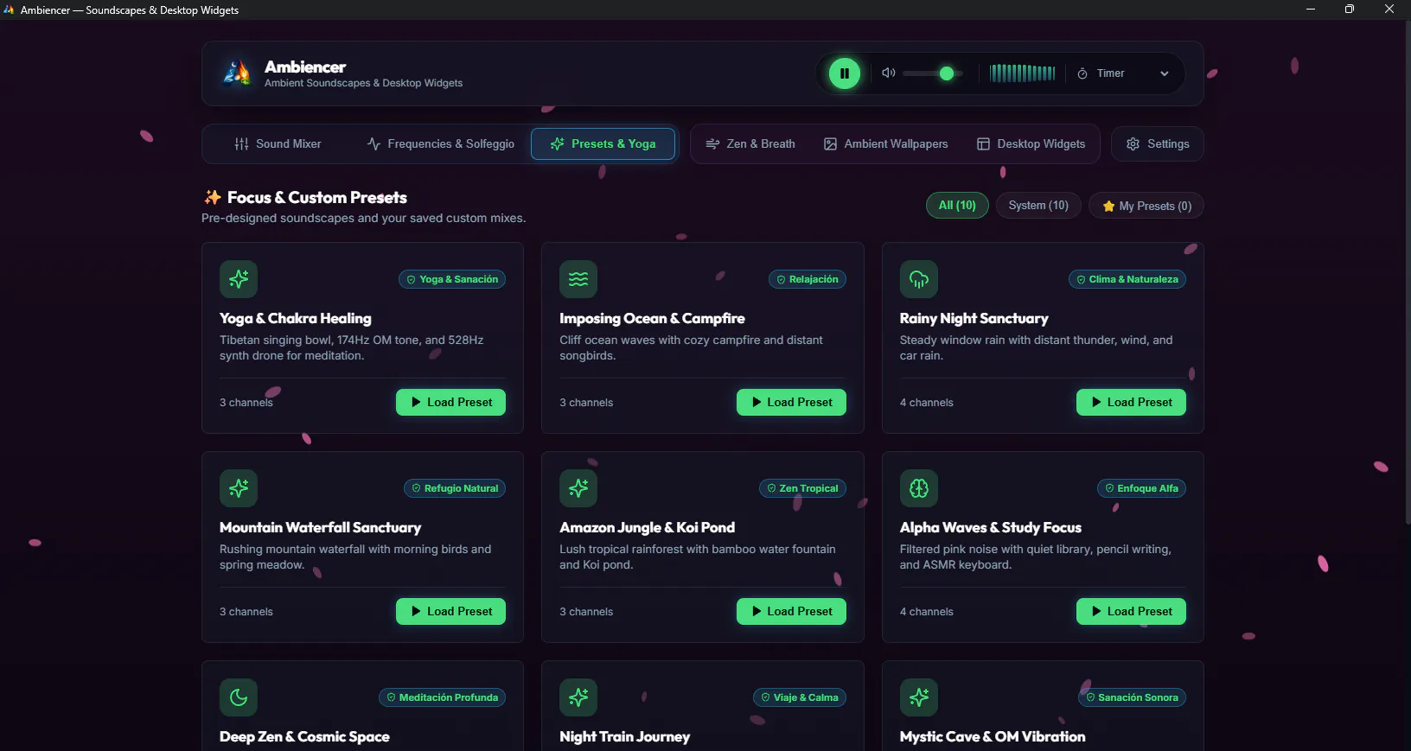Load the Alpha Waves & Study Focus preset
Image resolution: width=1411 pixels, height=751 pixels.
coord(1131,612)
